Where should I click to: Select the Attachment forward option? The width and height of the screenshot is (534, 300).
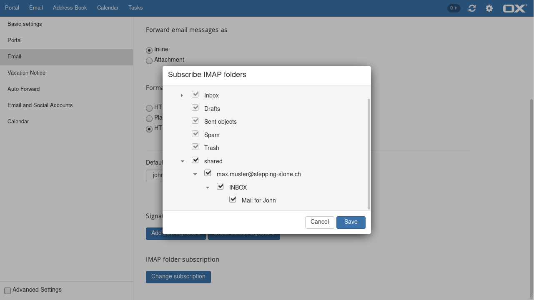point(149,61)
